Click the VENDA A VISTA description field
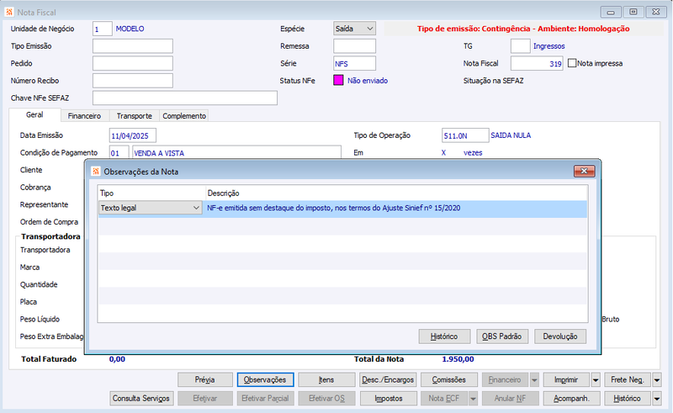This screenshot has height=413, width=673. (236, 153)
